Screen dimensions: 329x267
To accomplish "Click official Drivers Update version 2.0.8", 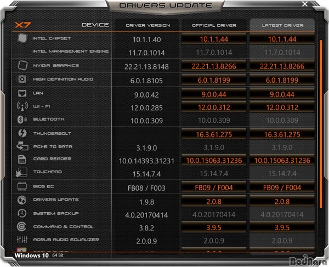I will [214, 202].
